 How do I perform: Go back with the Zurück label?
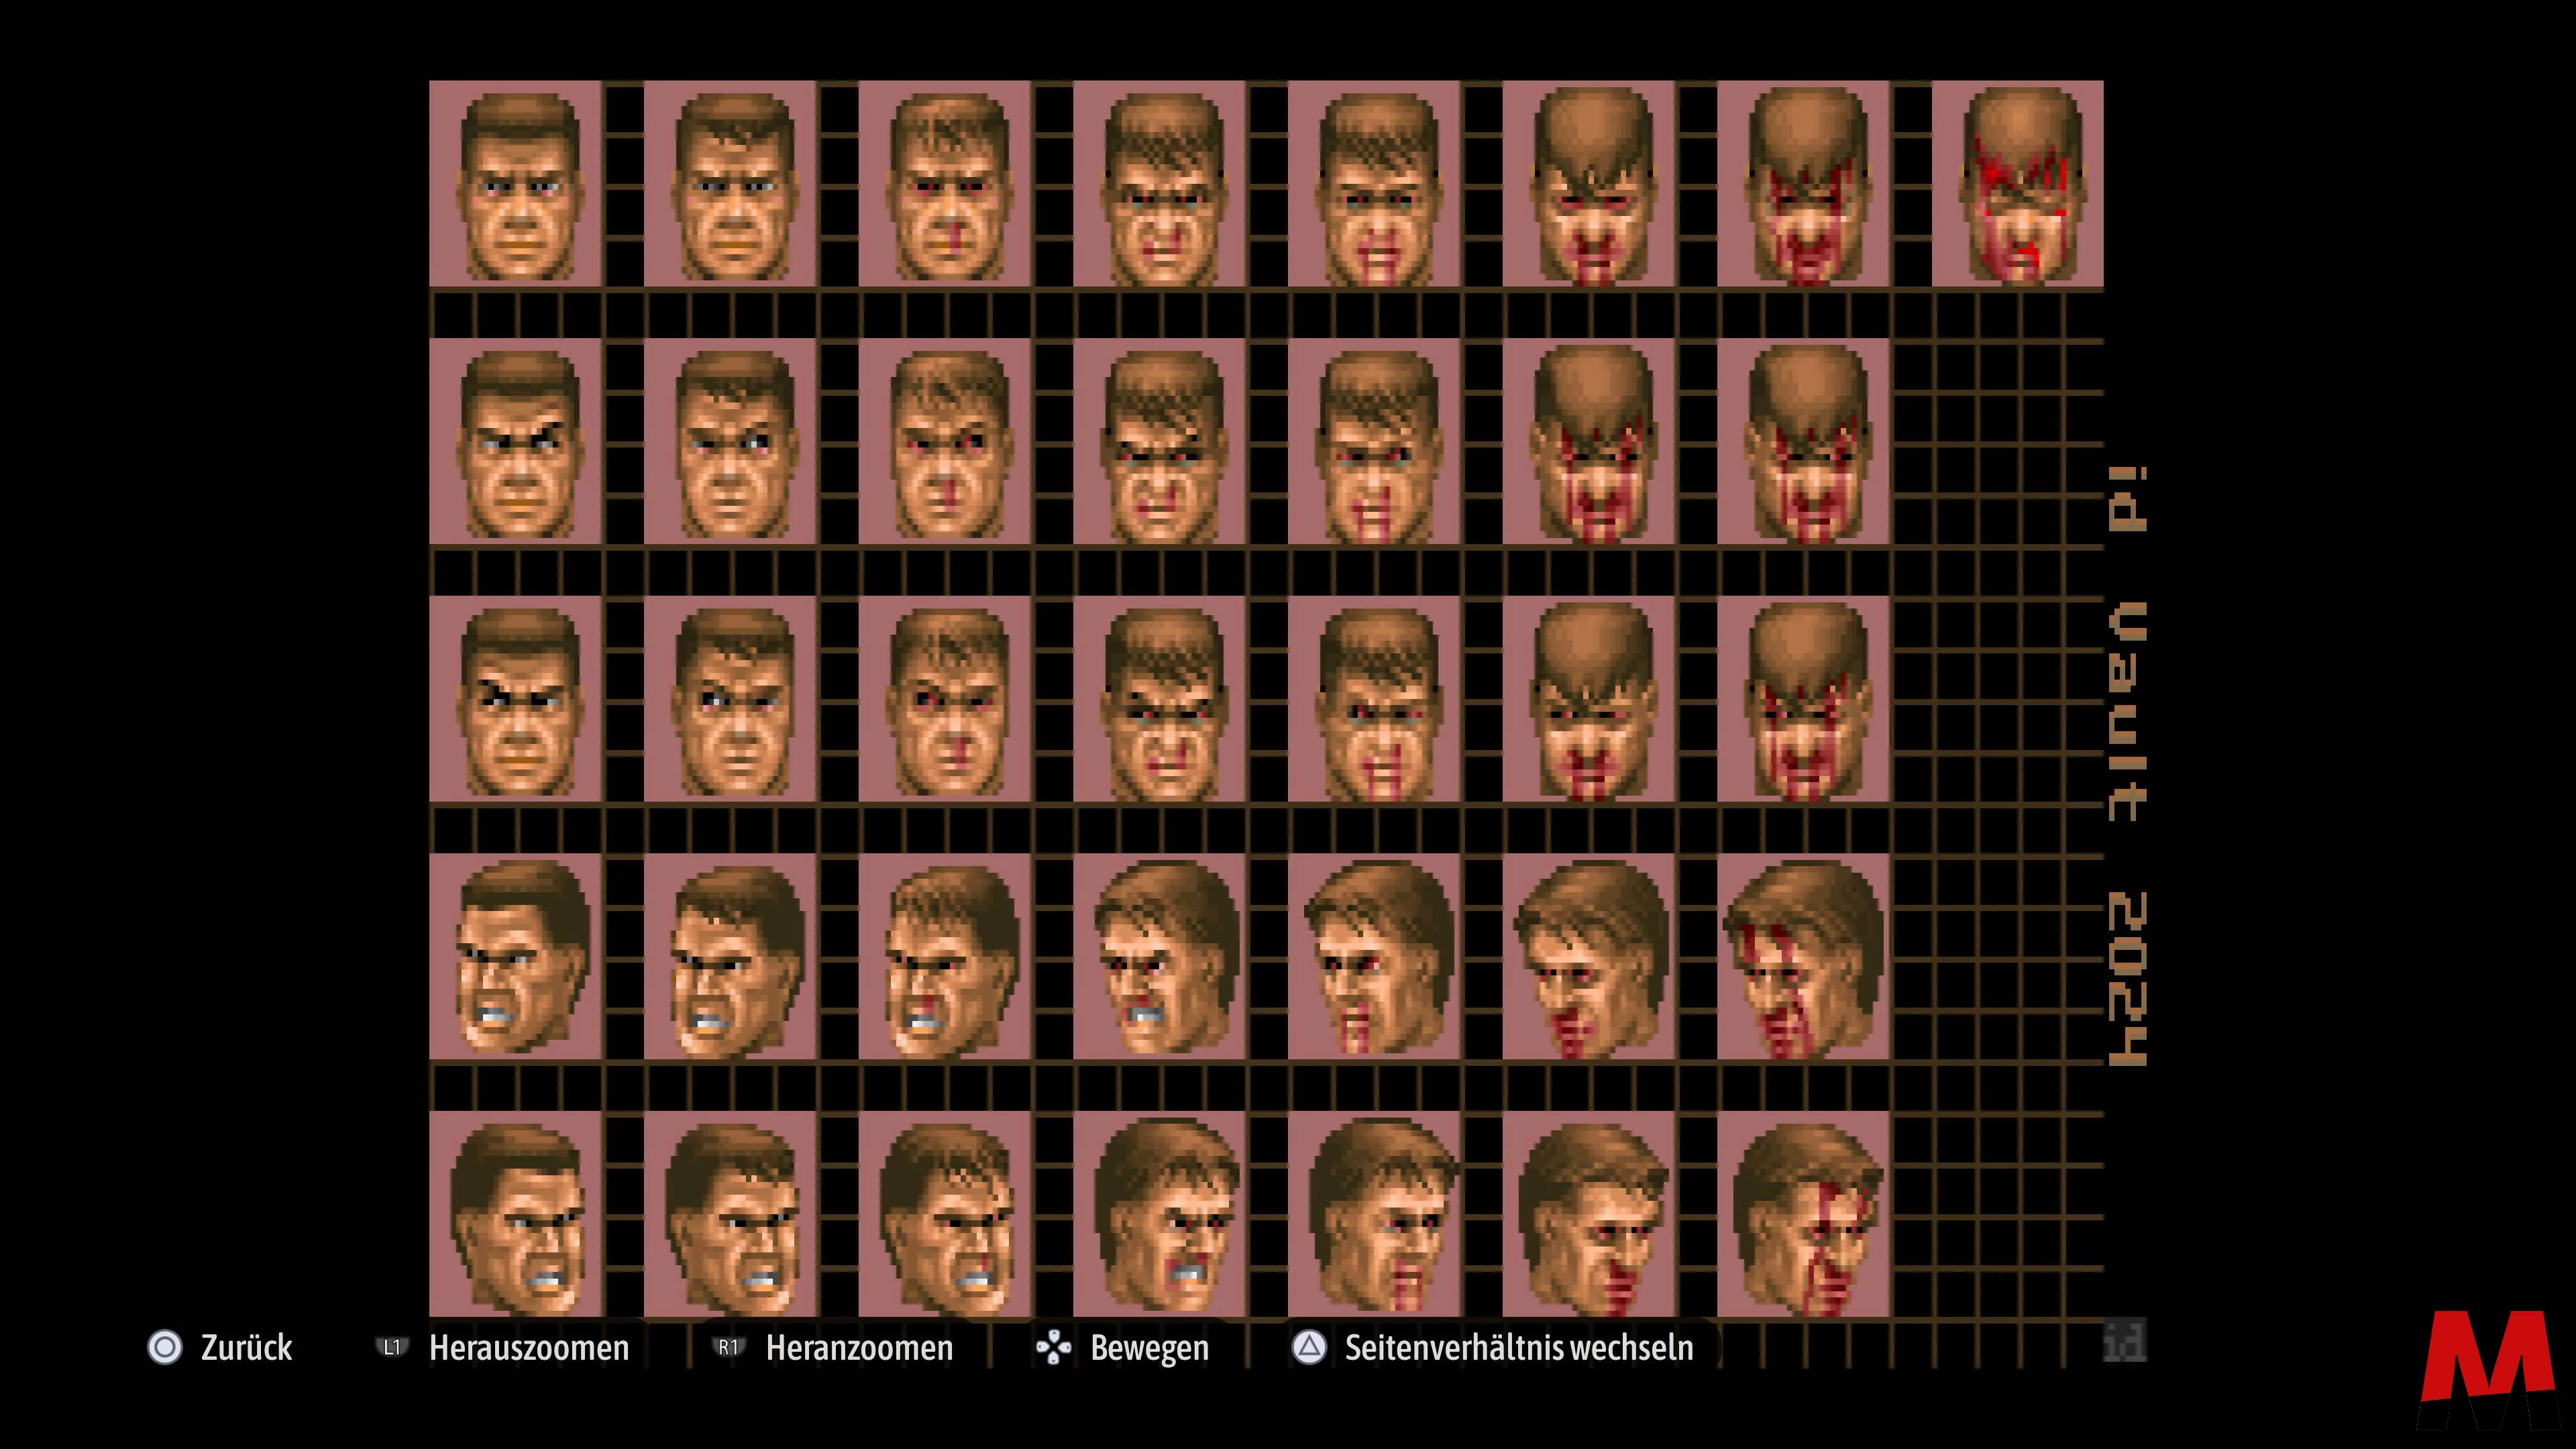[246, 1348]
